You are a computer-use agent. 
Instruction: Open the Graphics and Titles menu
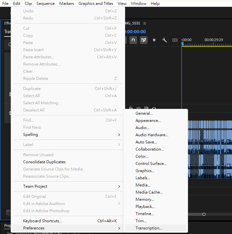click(x=96, y=4)
